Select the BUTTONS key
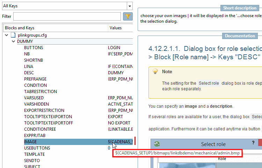This screenshot has height=168, width=262. (34, 48)
